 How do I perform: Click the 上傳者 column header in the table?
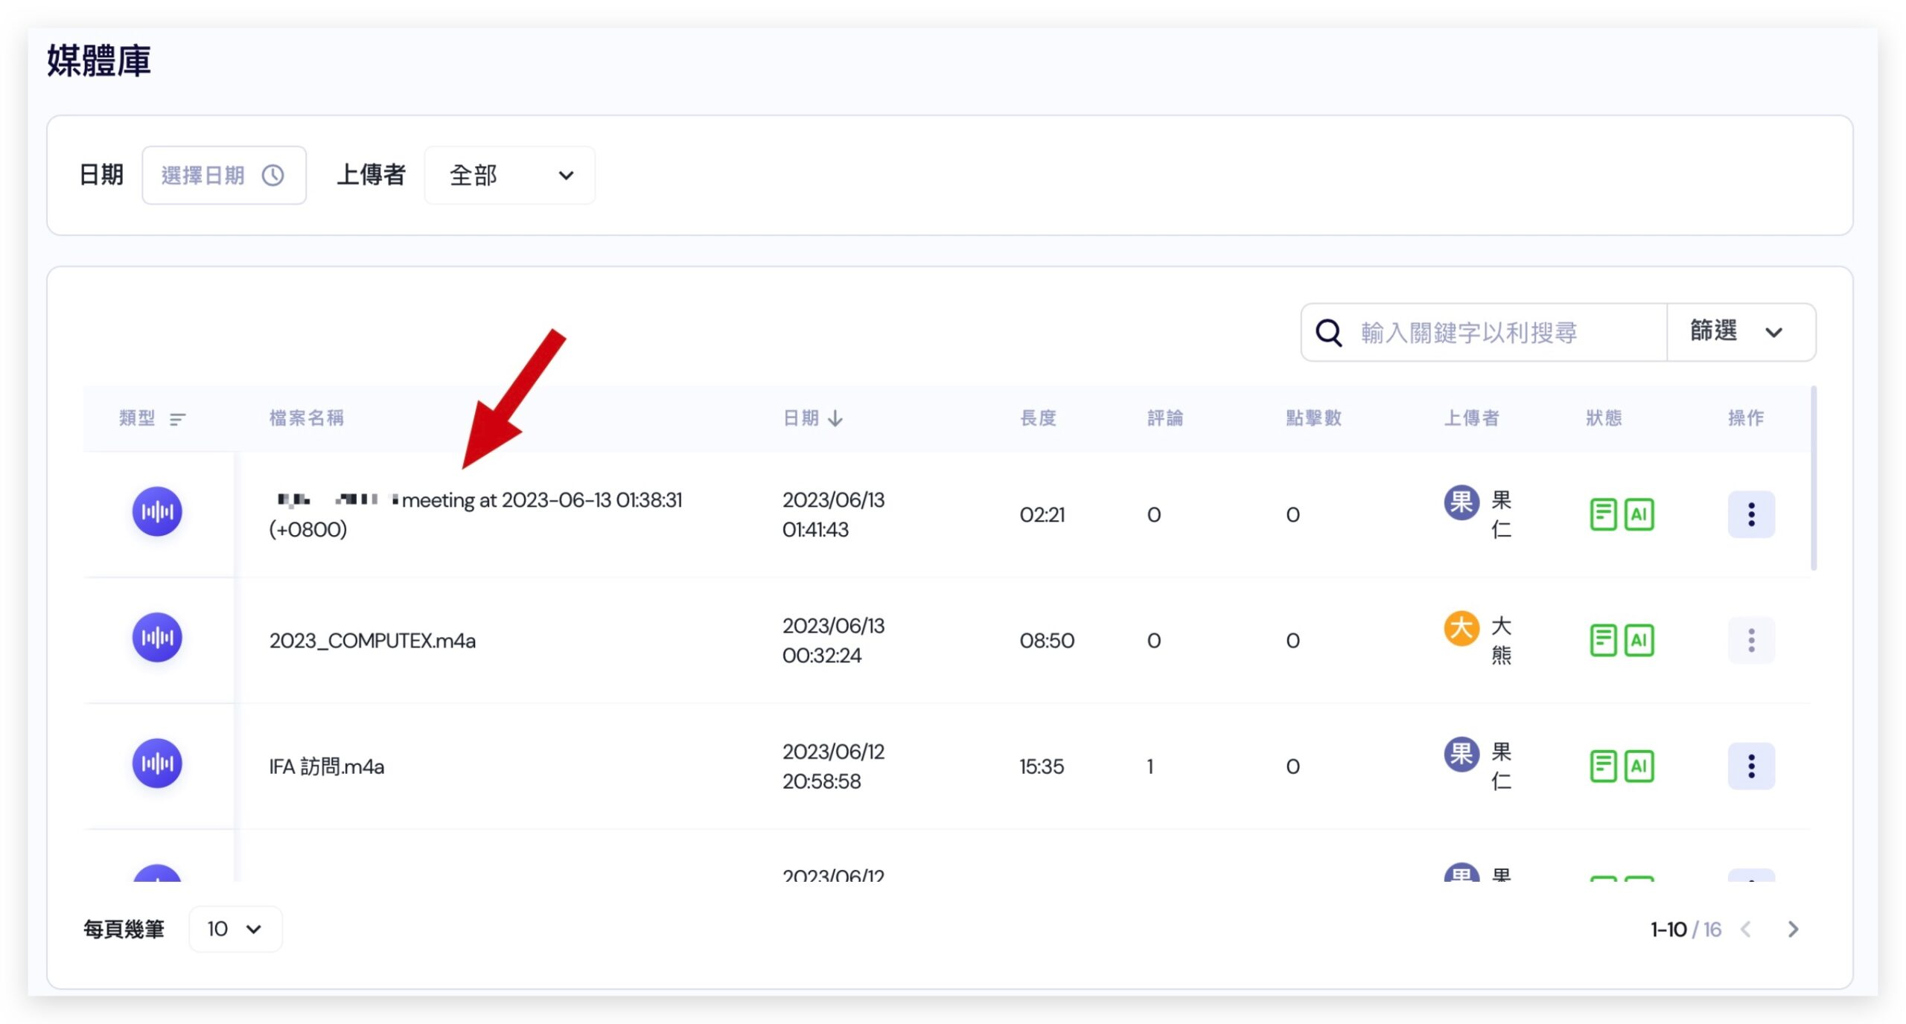pos(1471,418)
